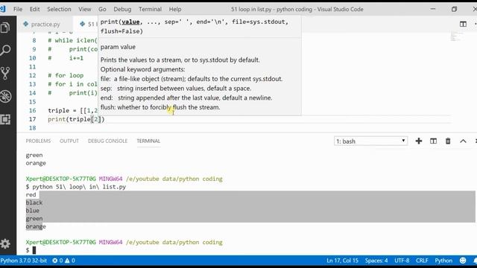Viewport: 477px width, 268px height.
Task: Open the Terminal menu
Action: [150, 9]
